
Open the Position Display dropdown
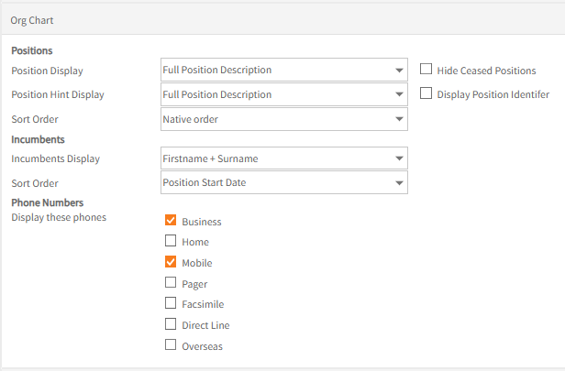pos(283,70)
